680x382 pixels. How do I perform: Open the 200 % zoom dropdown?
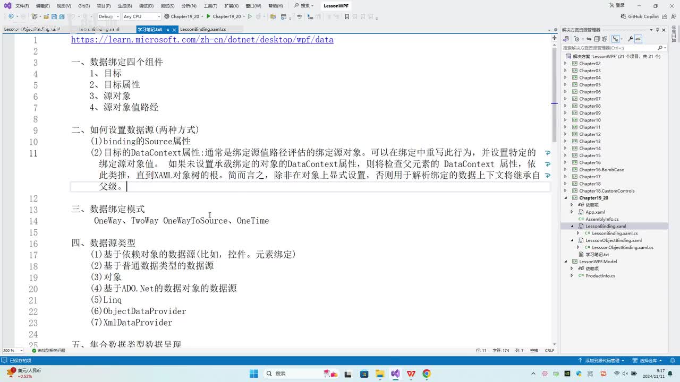point(12,351)
